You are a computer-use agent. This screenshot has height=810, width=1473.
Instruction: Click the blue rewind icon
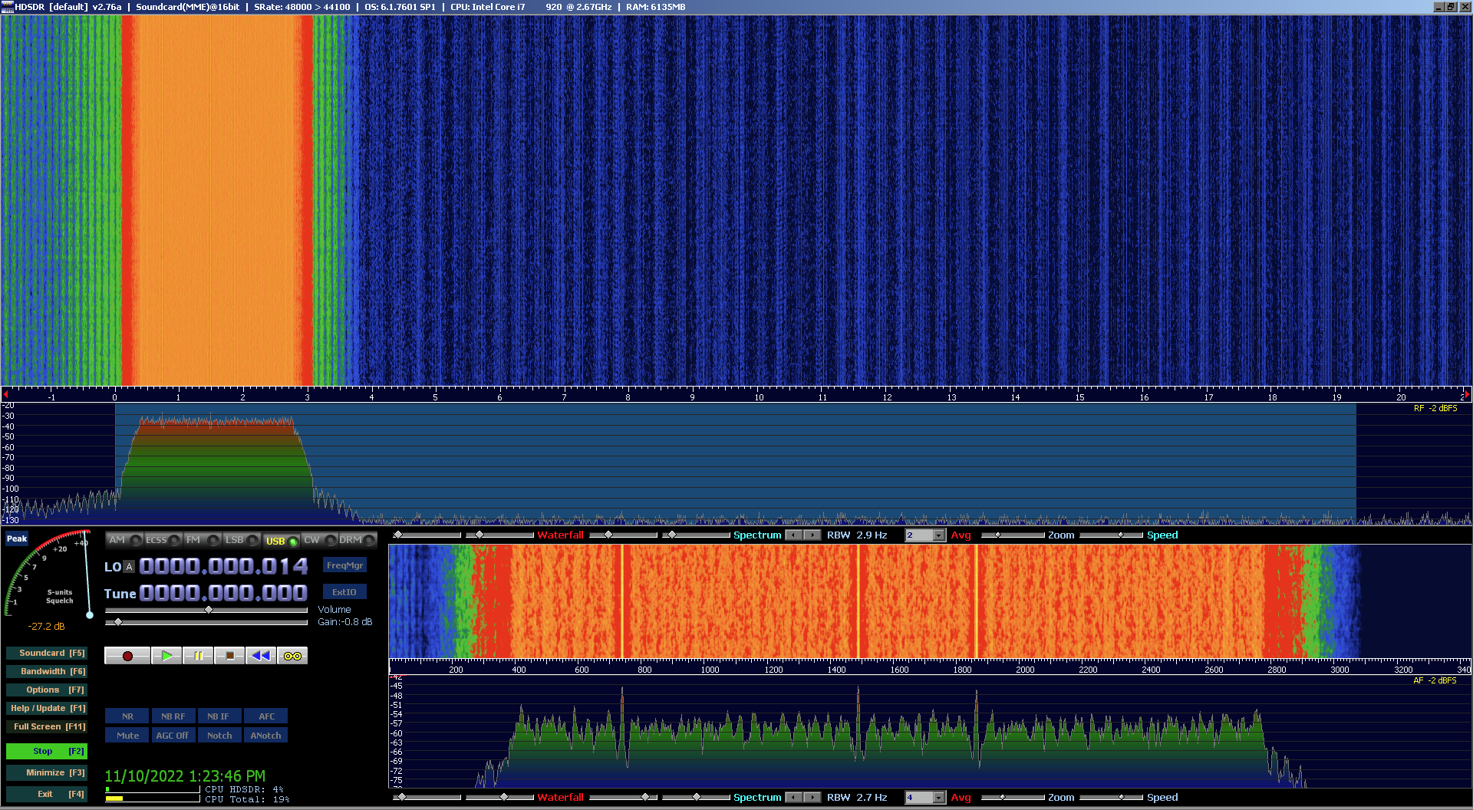coord(261,656)
